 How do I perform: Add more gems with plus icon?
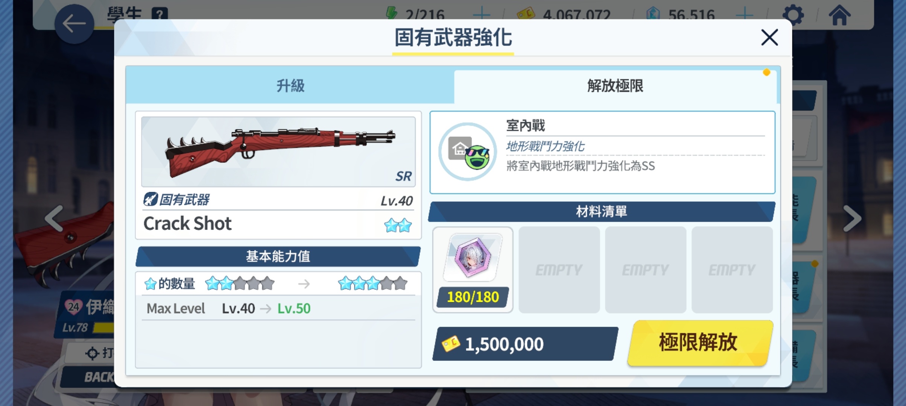pyautogui.click(x=744, y=14)
